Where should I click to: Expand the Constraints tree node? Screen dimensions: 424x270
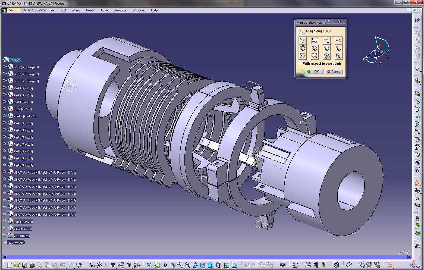pyautogui.click(x=4, y=236)
